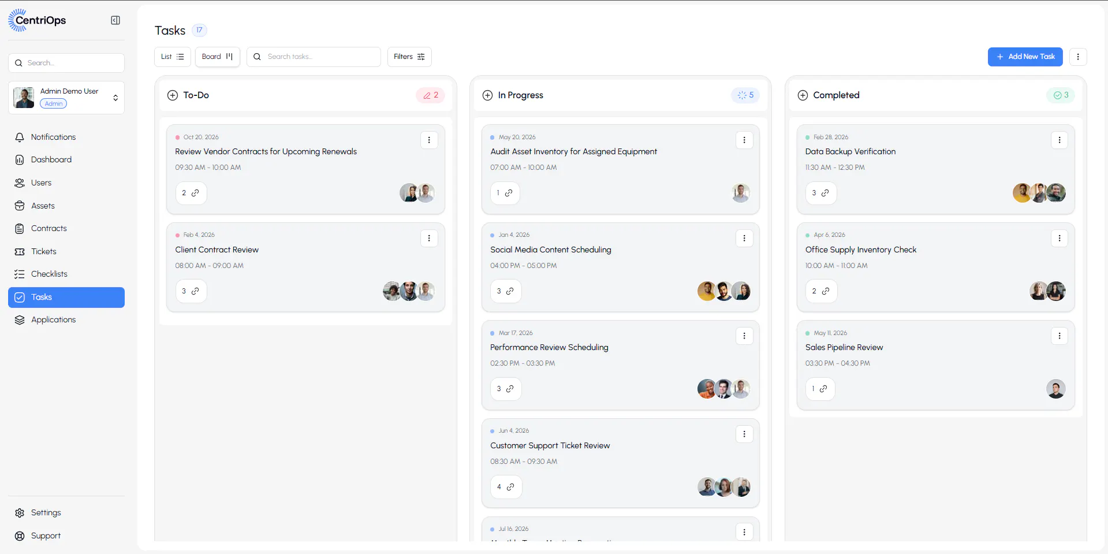Open the Applications page

point(66,319)
